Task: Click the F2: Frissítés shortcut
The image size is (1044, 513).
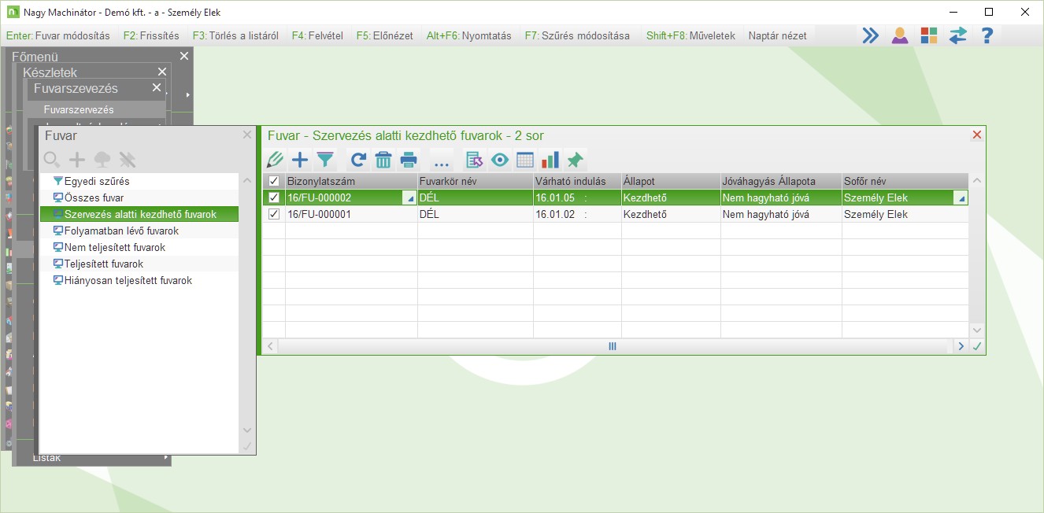Action: tap(151, 35)
